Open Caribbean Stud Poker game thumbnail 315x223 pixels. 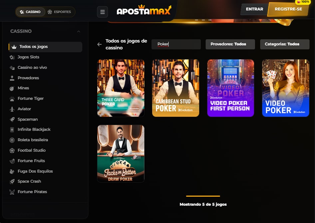175,88
